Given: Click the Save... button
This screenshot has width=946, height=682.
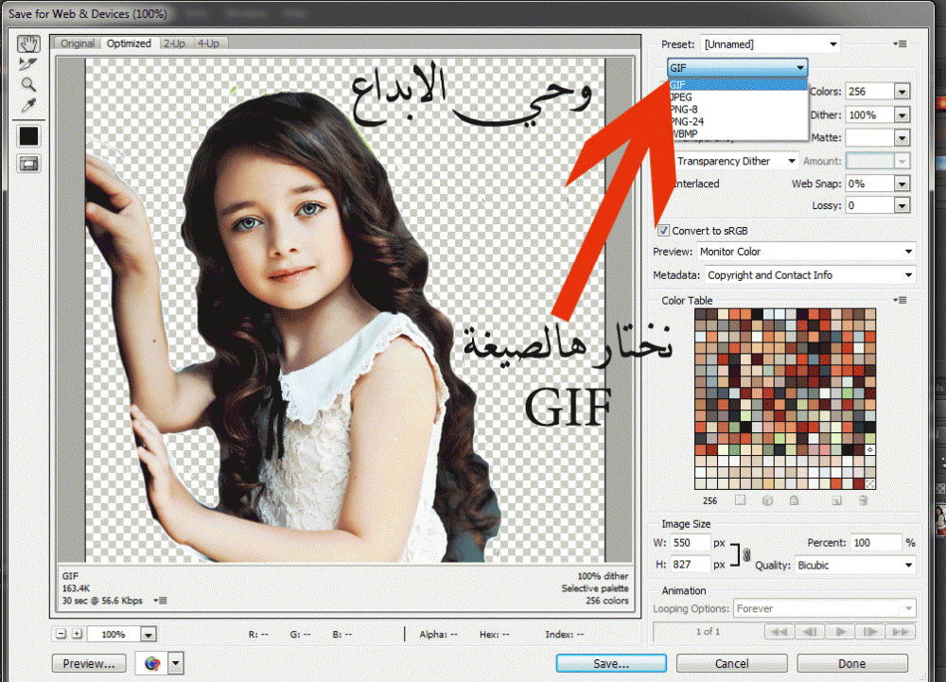Looking at the screenshot, I should coord(610,663).
